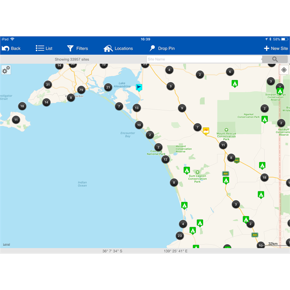Open the Filters funnel option

click(77, 48)
